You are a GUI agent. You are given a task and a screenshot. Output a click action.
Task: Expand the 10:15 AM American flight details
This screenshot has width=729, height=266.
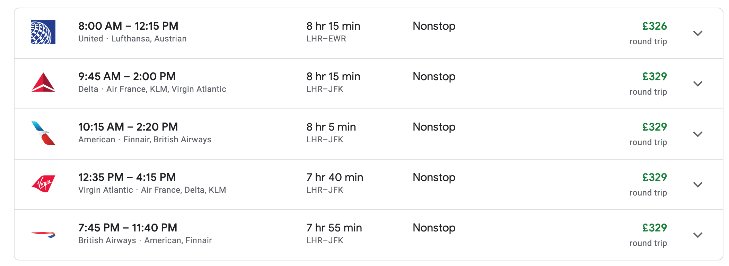click(697, 134)
